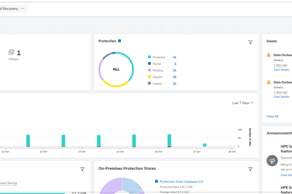Click the Paused count 30
This screenshot has width=292, height=194.
tap(175, 77)
